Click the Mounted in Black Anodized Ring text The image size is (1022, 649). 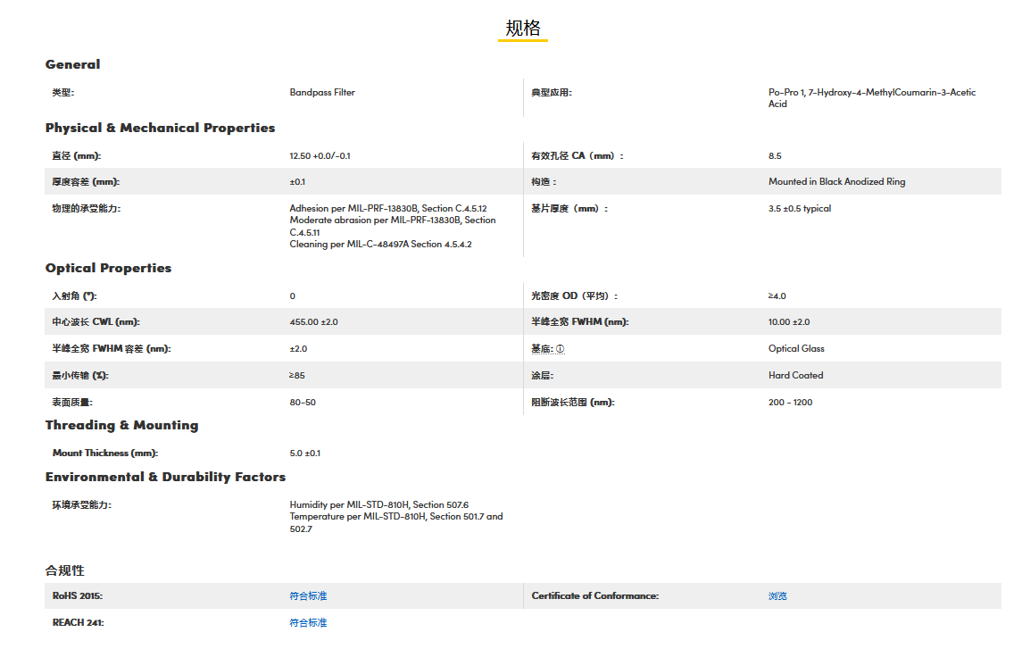pyautogui.click(x=836, y=181)
